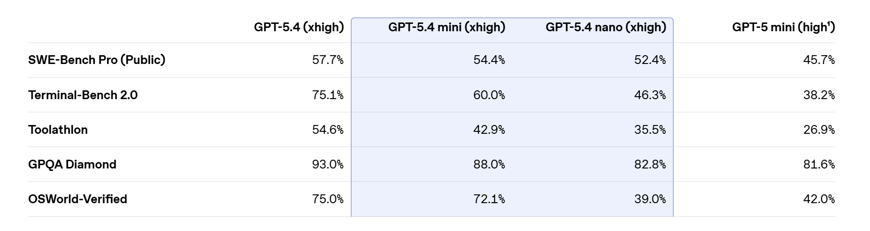The width and height of the screenshot is (870, 231).
Task: Click the 46.3% Terminal-Bench nano value
Action: click(x=650, y=95)
